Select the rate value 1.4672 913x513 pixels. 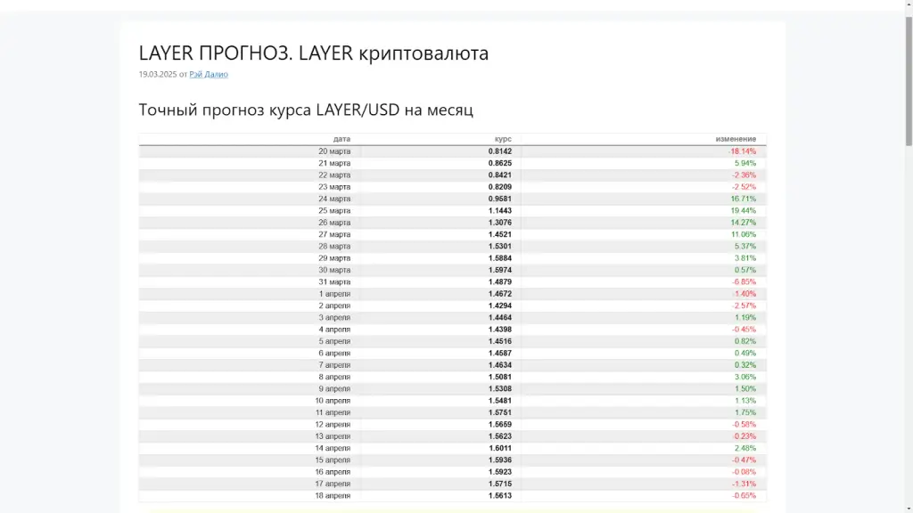tap(500, 294)
